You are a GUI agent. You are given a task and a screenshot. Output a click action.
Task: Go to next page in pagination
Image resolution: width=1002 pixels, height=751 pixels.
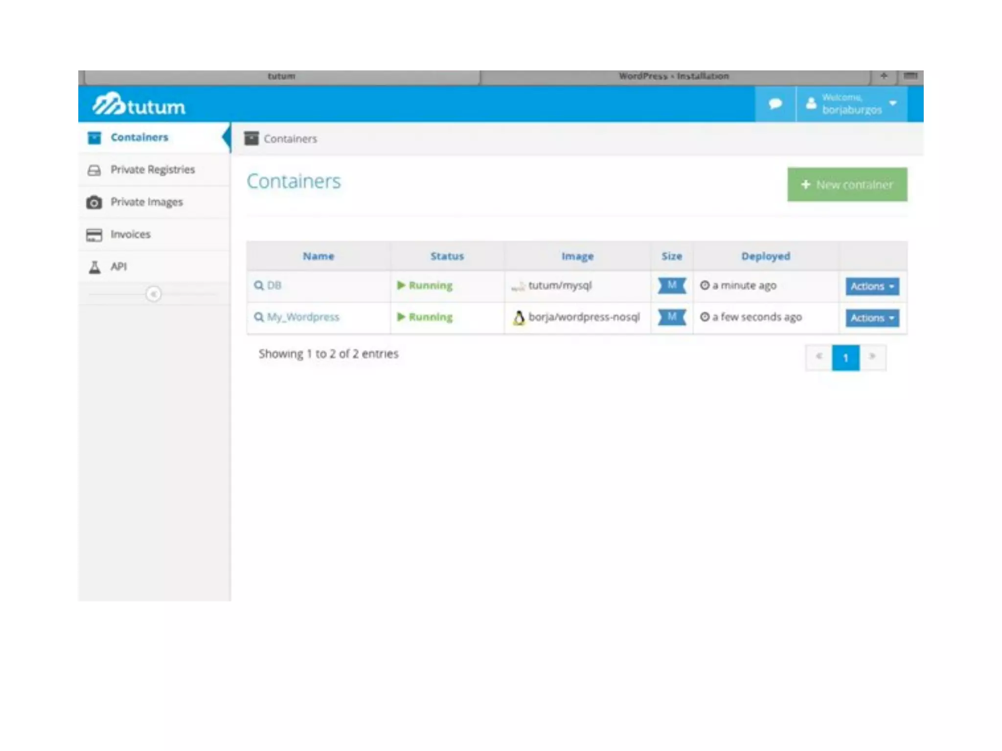(872, 357)
